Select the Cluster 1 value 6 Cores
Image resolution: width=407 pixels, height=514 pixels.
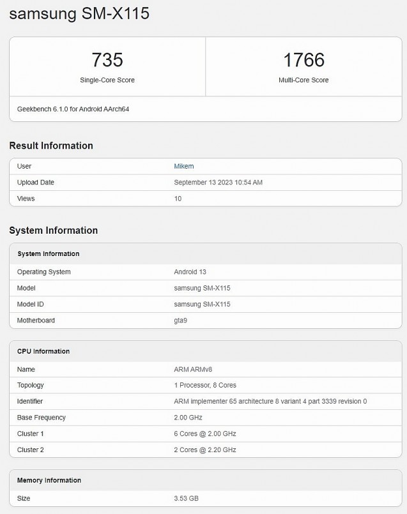click(x=205, y=434)
